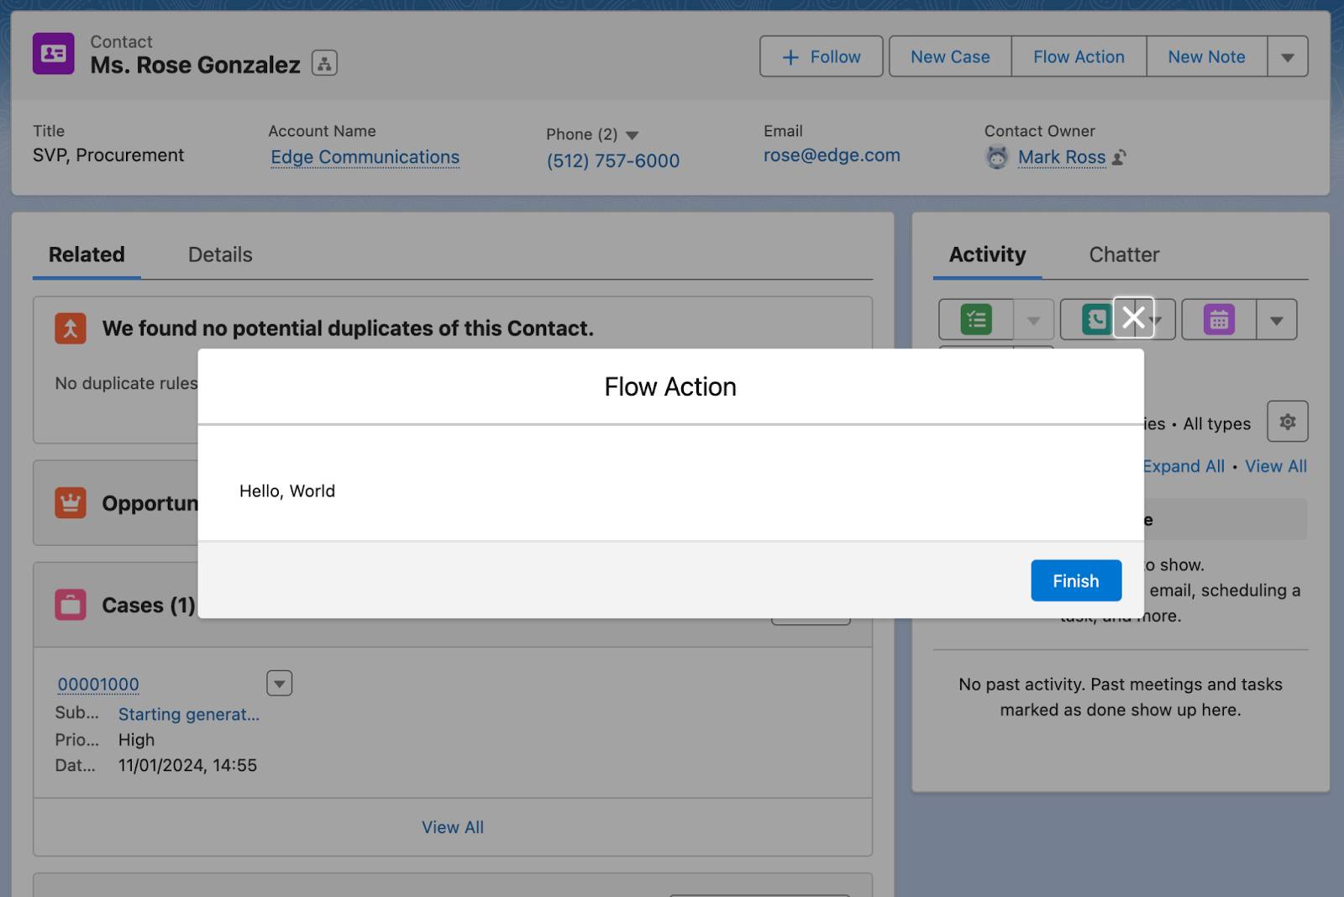Viewport: 1344px width, 897px height.
Task: Open the rose@edge.com email link
Action: tap(832, 155)
